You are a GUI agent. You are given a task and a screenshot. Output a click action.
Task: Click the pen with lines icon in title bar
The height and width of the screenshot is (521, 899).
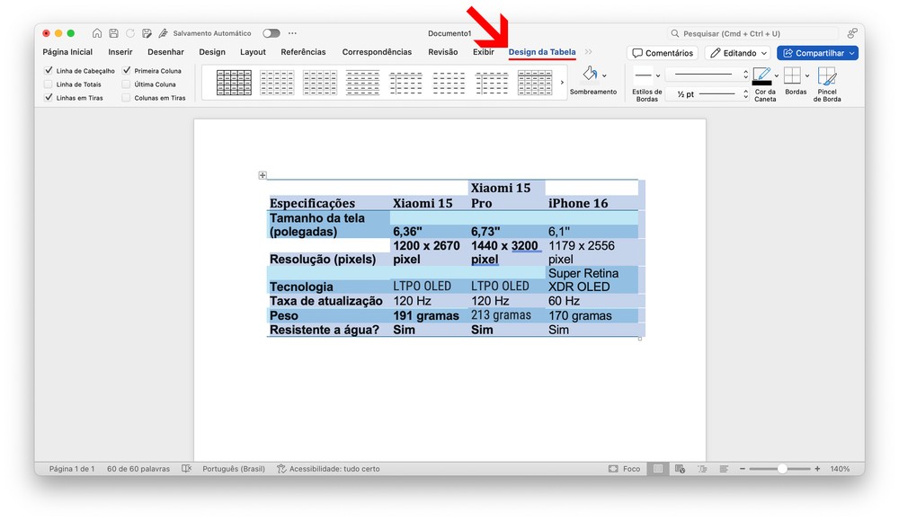click(x=164, y=33)
